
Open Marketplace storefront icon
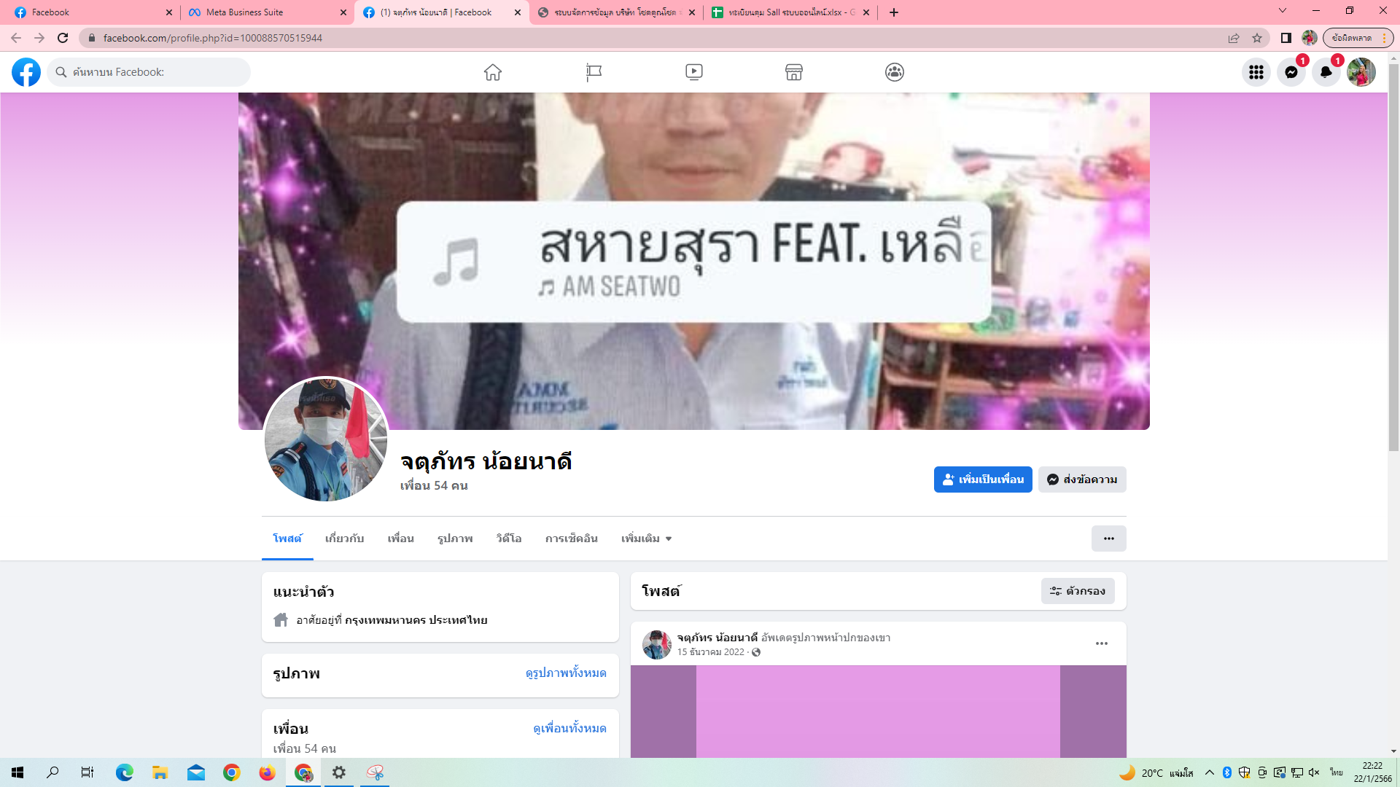coord(794,72)
